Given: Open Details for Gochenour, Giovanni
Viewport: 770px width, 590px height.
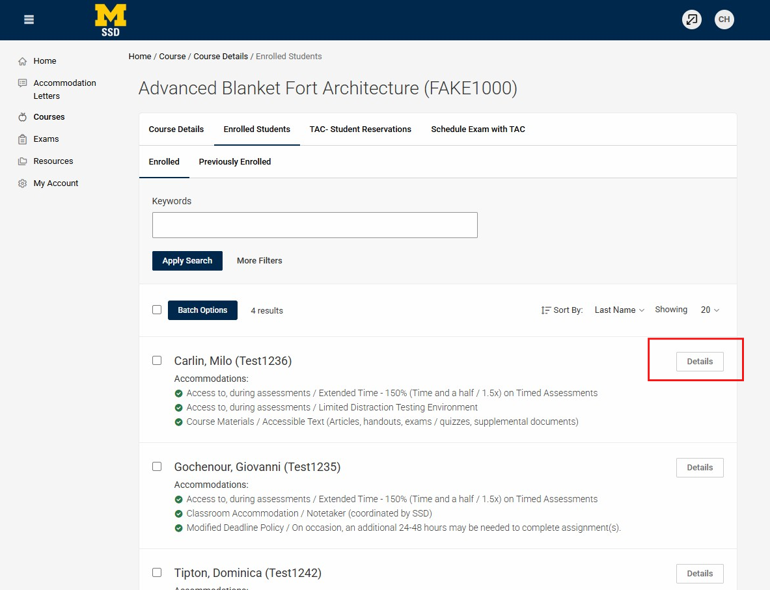Looking at the screenshot, I should tap(699, 467).
